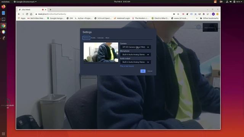Open the dock icon below the Terminal
The height and width of the screenshot is (137, 244).
click(3, 25)
